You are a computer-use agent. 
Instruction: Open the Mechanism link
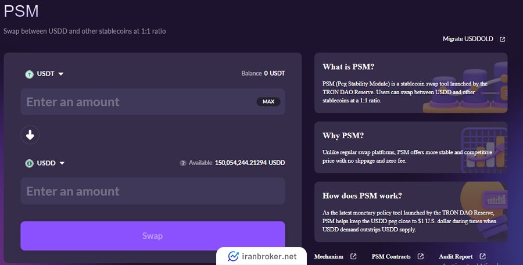(x=328, y=256)
